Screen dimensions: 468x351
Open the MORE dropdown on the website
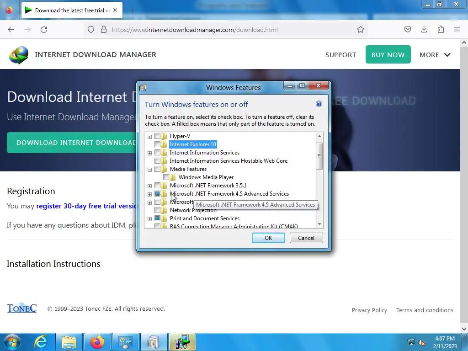click(435, 55)
